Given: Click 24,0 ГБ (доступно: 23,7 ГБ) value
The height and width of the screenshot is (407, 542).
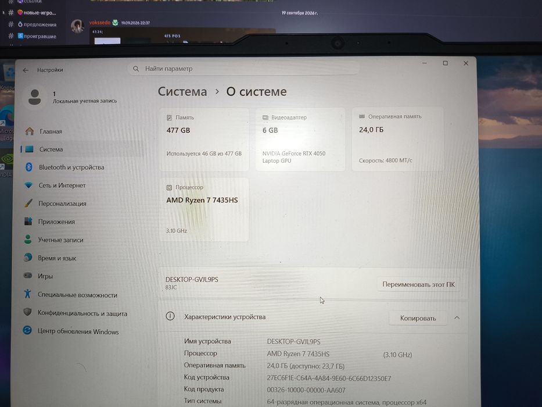Looking at the screenshot, I should (306, 366).
